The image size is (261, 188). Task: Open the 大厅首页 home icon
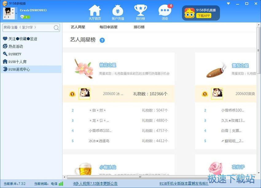click(95, 13)
